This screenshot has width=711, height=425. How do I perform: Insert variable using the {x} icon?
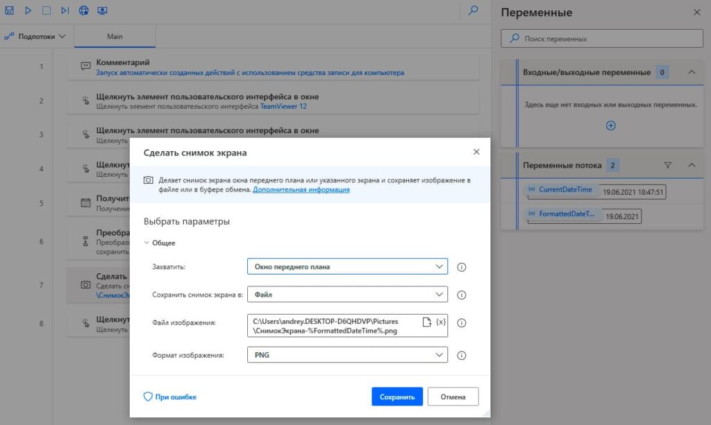click(441, 322)
